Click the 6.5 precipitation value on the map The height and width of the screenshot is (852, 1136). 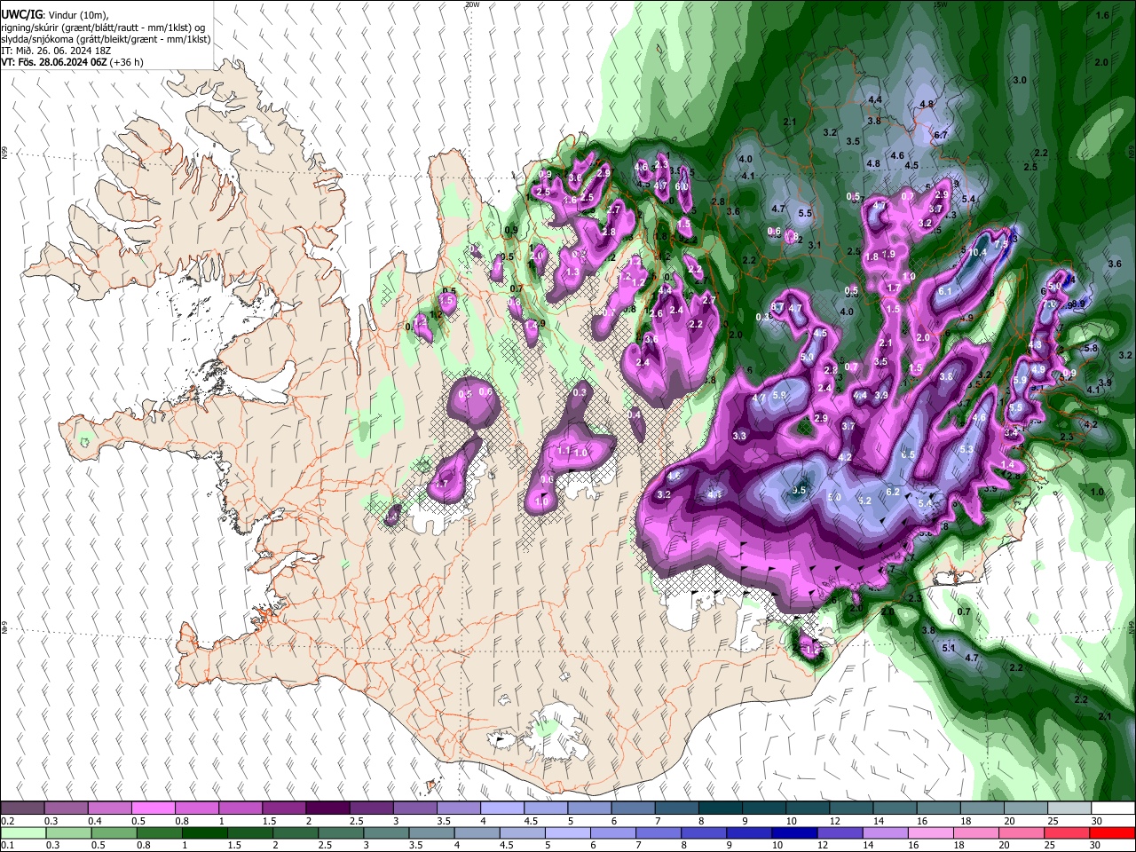click(908, 454)
